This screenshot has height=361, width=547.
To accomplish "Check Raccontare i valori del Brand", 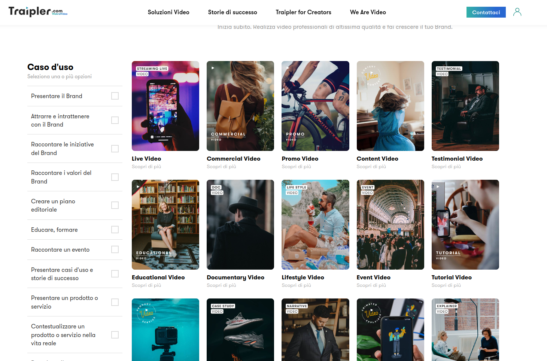I will pyautogui.click(x=115, y=177).
